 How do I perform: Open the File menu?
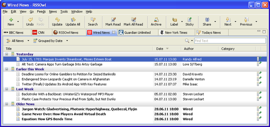click(x=5, y=12)
